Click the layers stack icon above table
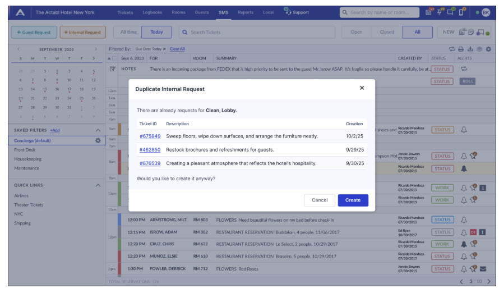Image resolution: width=499 pixels, height=293 pixels. [x=479, y=49]
